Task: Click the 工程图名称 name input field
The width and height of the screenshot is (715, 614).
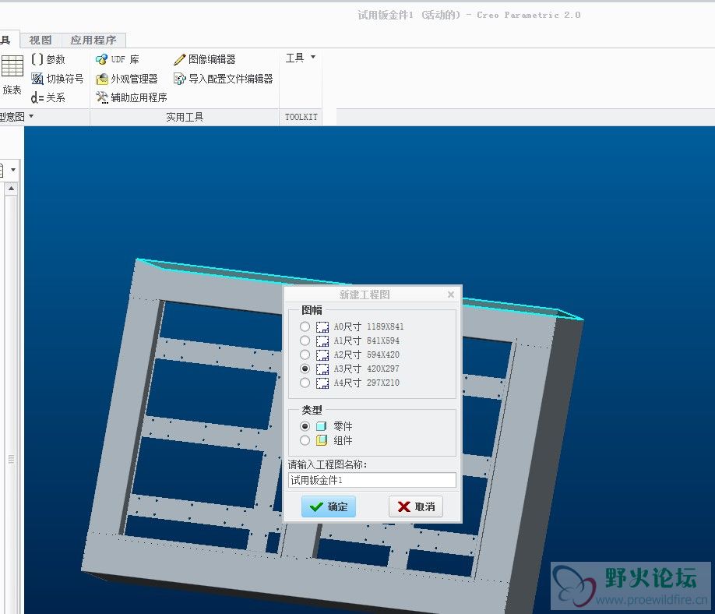Action: click(x=372, y=480)
